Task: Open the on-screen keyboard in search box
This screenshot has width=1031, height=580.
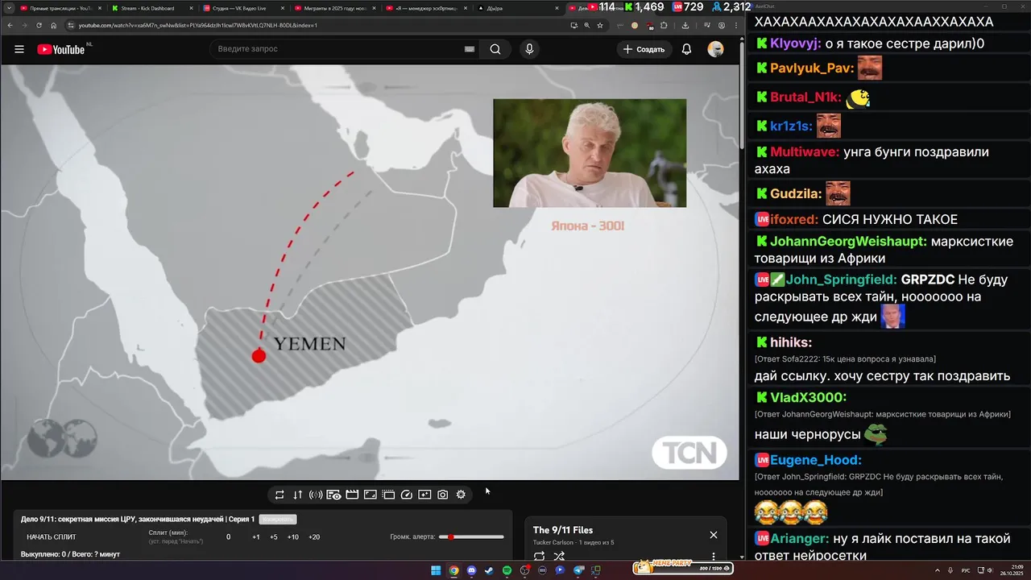Action: 469,49
